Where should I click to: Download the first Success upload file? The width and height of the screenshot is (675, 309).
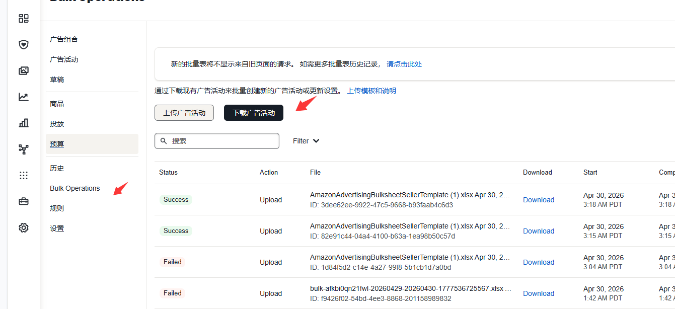(539, 200)
